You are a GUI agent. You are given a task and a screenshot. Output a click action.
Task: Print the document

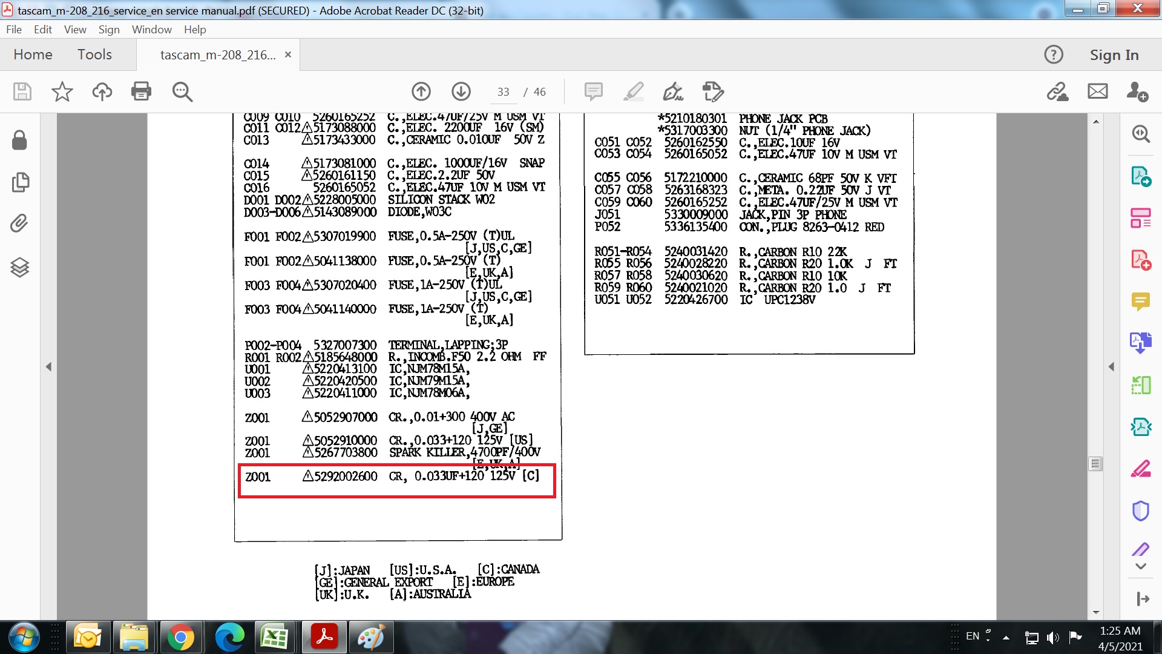(x=141, y=91)
